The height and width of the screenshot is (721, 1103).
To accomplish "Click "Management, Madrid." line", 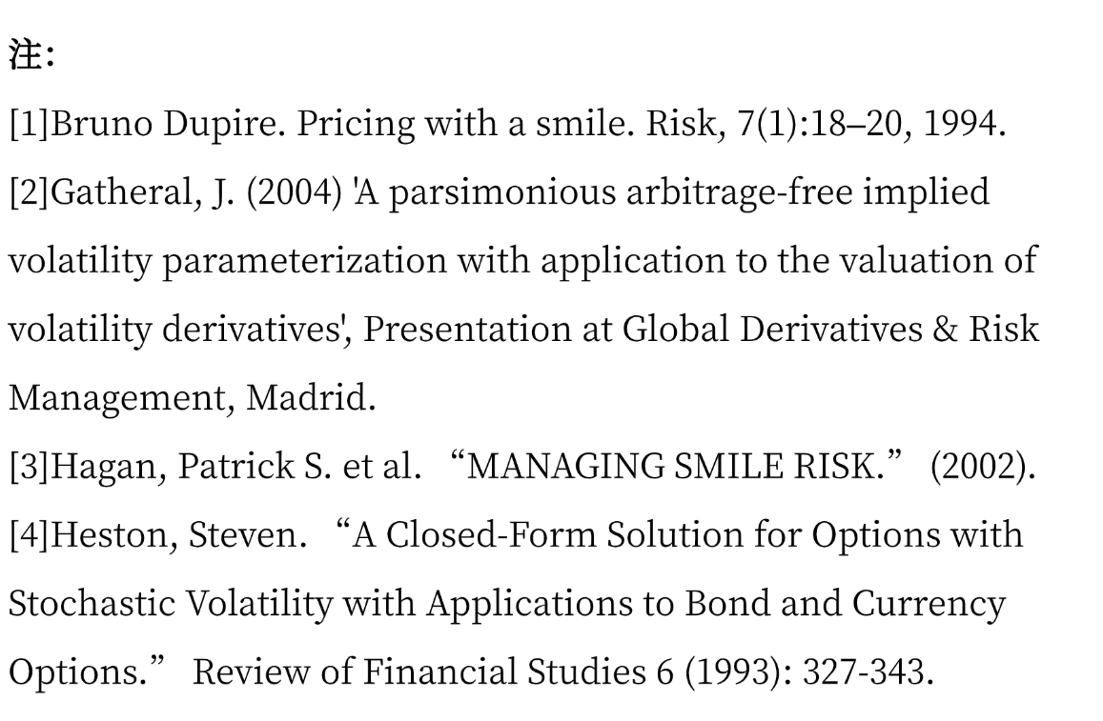I will 192,398.
